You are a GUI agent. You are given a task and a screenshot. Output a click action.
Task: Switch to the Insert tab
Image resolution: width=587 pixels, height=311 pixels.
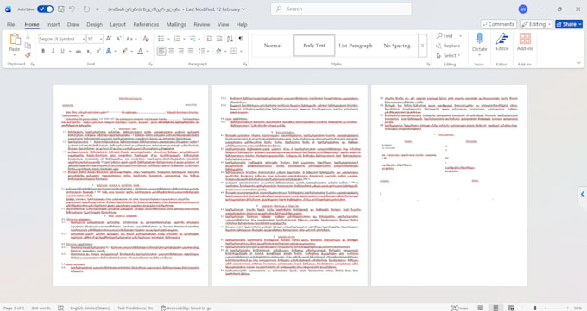pyautogui.click(x=53, y=24)
